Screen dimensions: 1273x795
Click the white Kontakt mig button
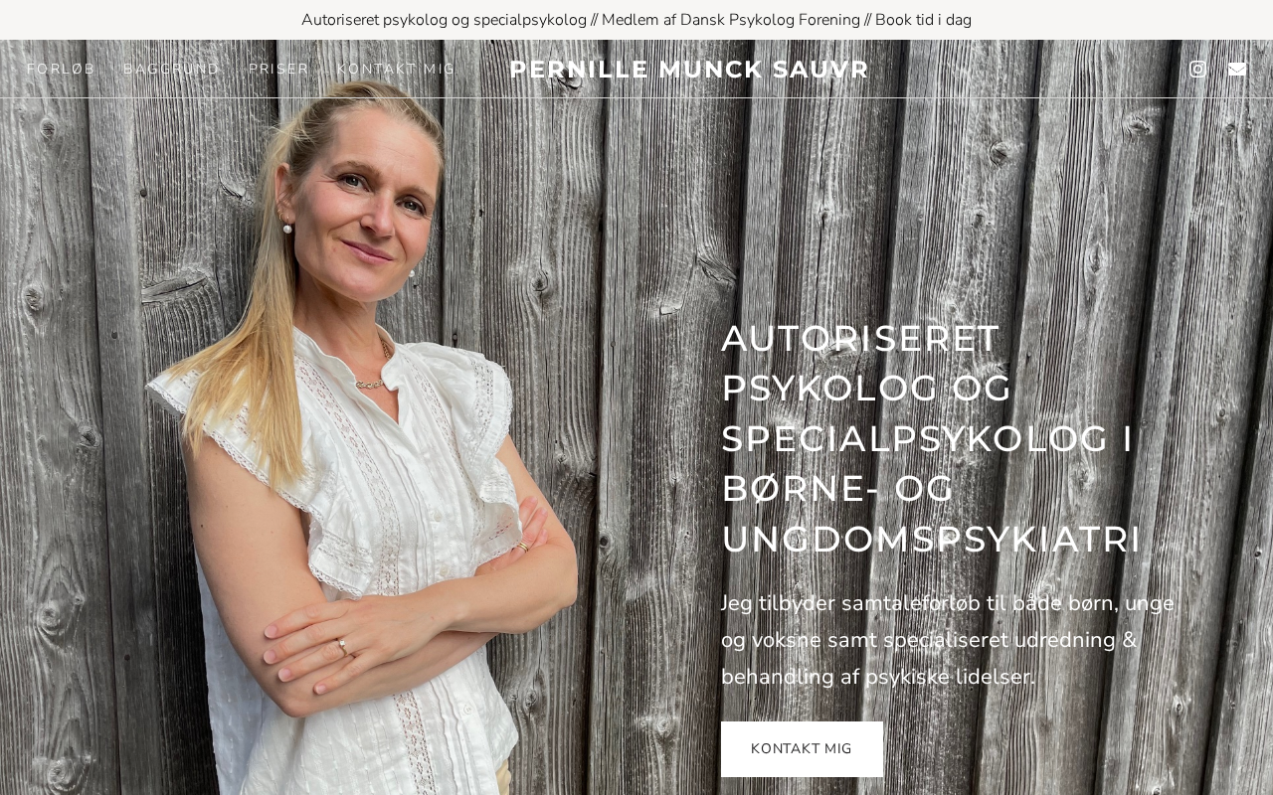(802, 749)
